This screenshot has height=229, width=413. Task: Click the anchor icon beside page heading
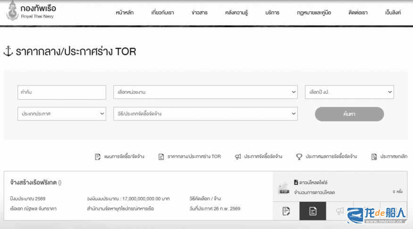click(8, 51)
